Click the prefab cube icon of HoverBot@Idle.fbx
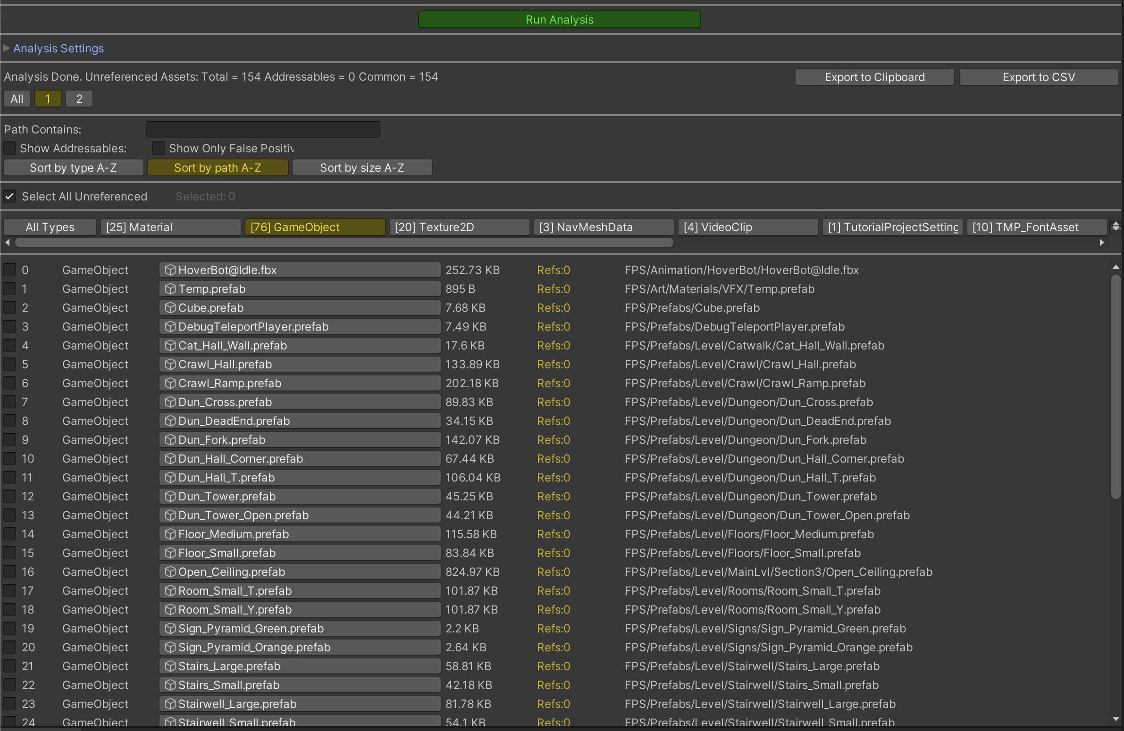The image size is (1124, 731). point(170,270)
